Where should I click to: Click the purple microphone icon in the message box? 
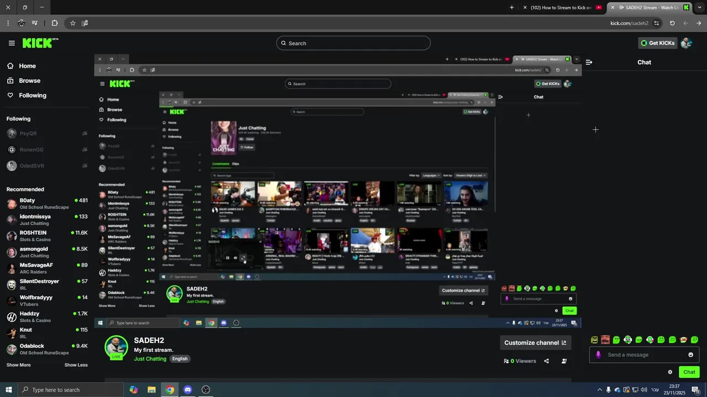coord(598,355)
